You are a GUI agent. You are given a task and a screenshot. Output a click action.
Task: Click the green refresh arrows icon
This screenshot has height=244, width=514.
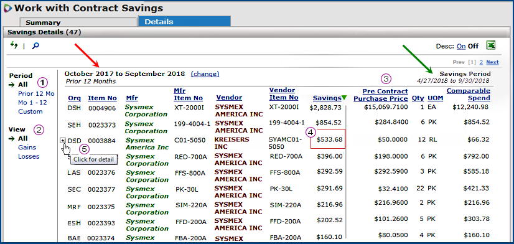(14, 45)
